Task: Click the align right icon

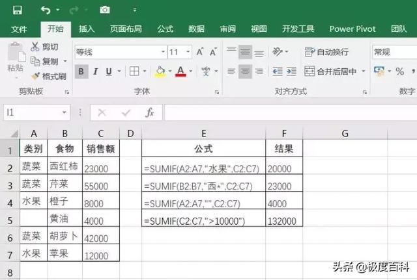Action: [259, 71]
